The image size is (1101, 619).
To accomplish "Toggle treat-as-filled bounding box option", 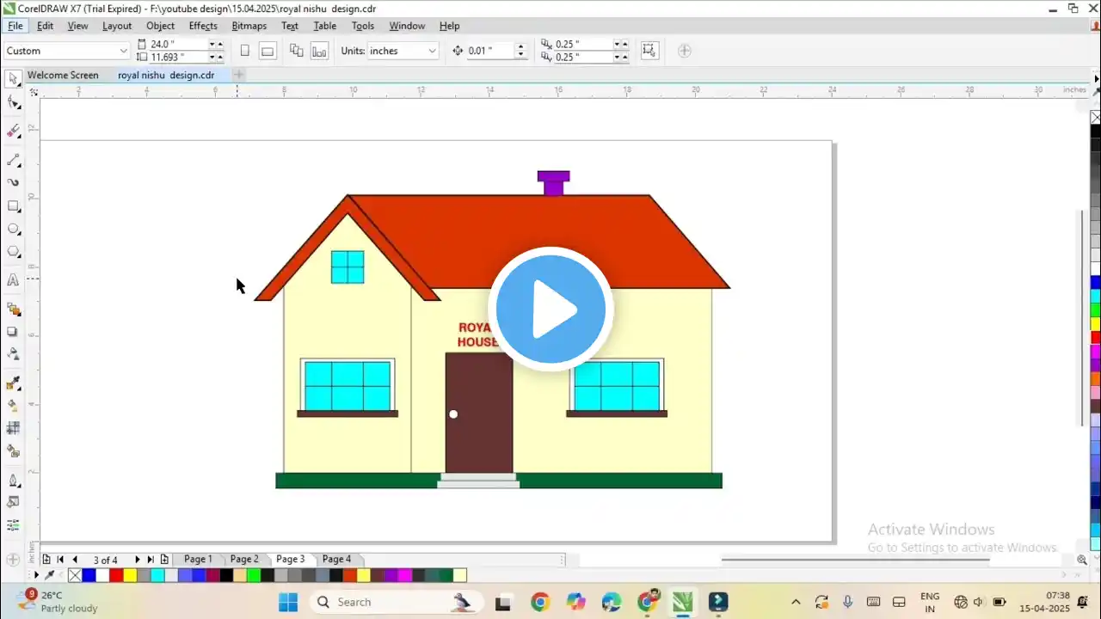I will tap(649, 51).
